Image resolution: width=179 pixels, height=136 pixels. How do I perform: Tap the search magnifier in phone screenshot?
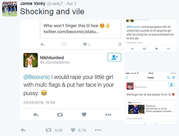(168, 78)
